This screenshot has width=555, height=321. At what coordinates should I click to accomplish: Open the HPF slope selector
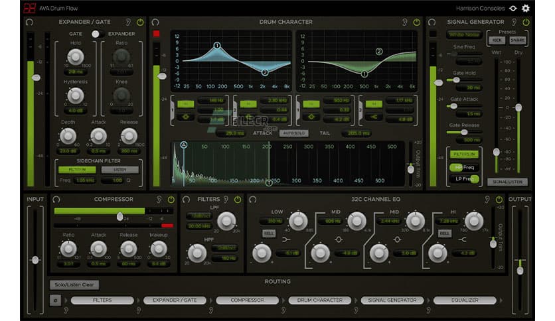point(226,248)
